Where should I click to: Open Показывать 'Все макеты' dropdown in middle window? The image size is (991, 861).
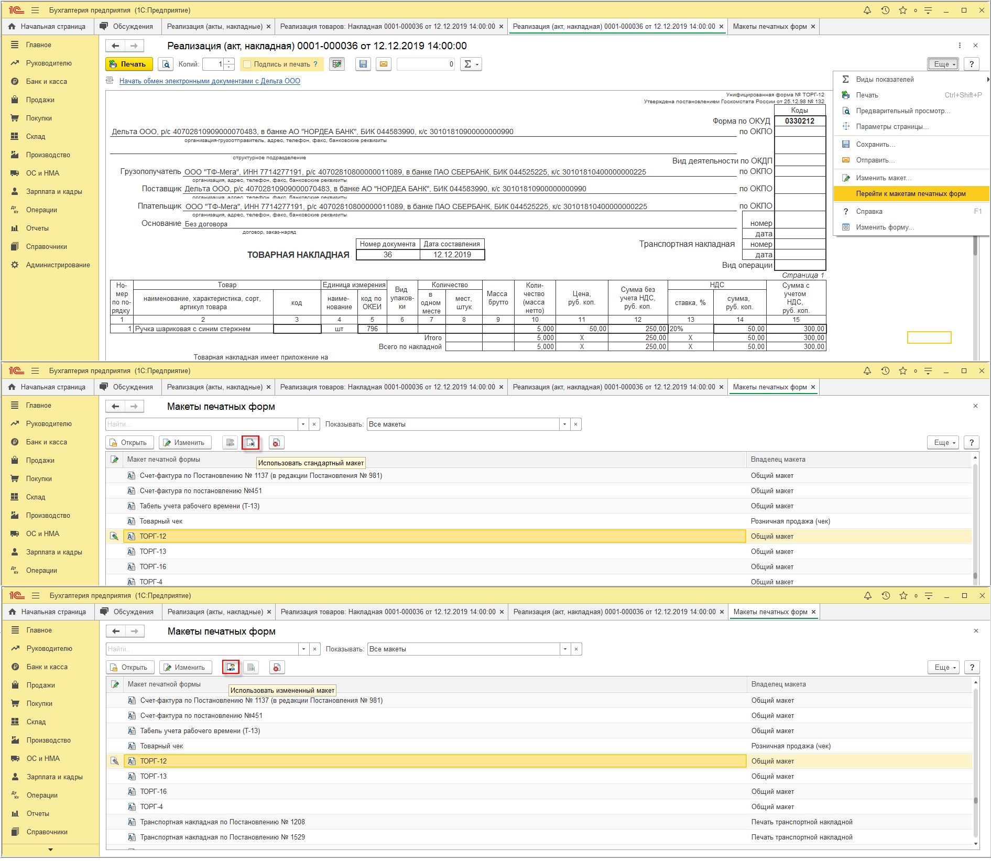tap(564, 424)
